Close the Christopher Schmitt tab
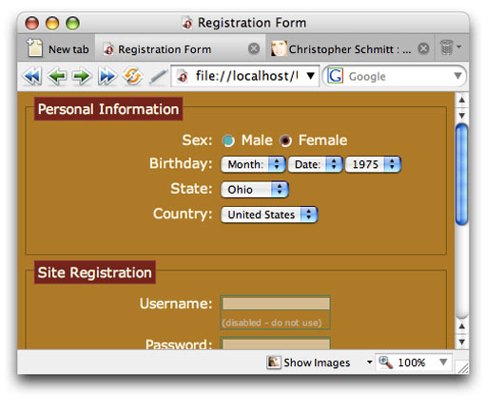This screenshot has width=504, height=409. click(x=423, y=48)
